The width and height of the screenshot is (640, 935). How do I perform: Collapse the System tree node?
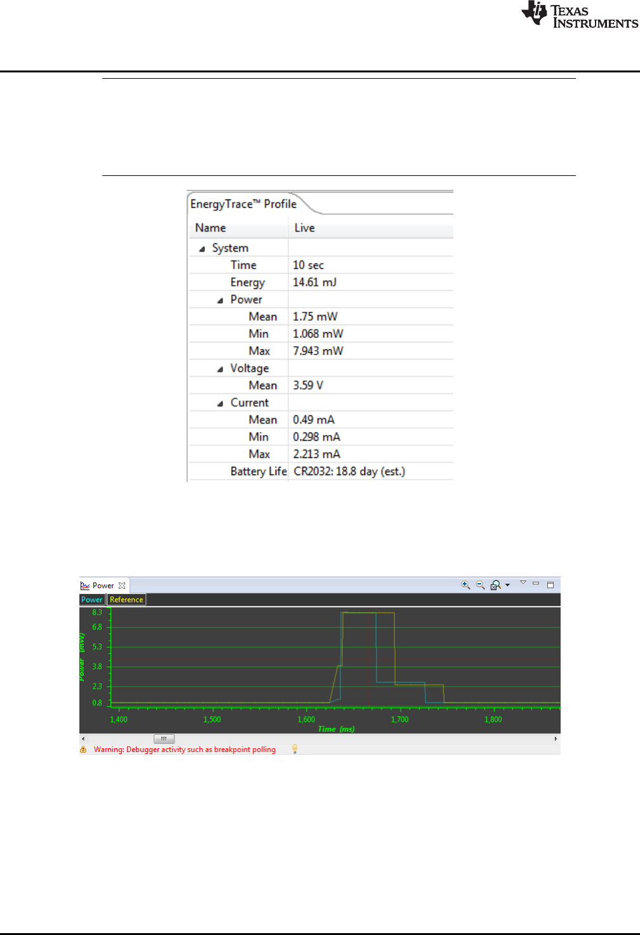tap(202, 248)
